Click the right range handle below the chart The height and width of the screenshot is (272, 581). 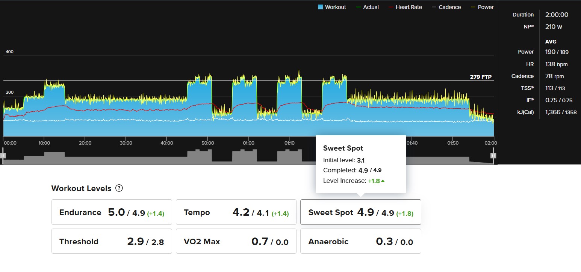click(x=493, y=155)
